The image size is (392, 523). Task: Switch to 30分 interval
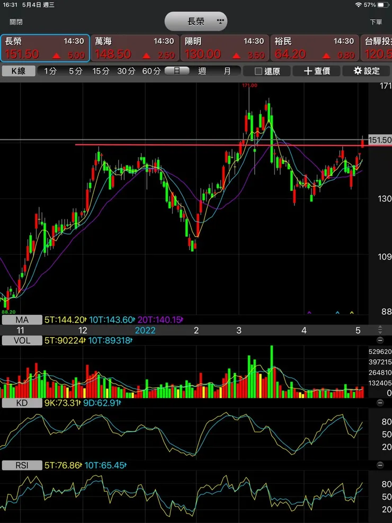[126, 71]
